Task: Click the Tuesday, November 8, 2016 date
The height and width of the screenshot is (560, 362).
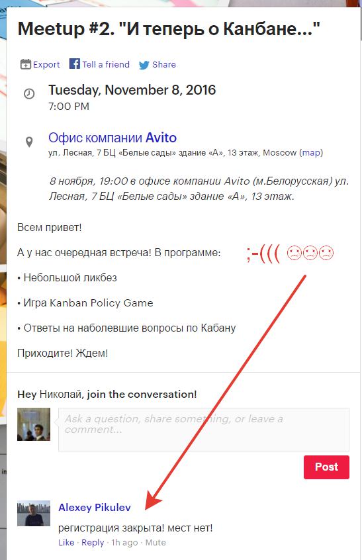Action: coord(132,90)
